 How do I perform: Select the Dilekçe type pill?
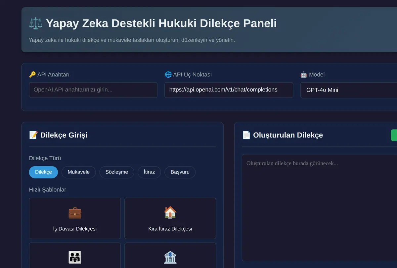tap(43, 172)
